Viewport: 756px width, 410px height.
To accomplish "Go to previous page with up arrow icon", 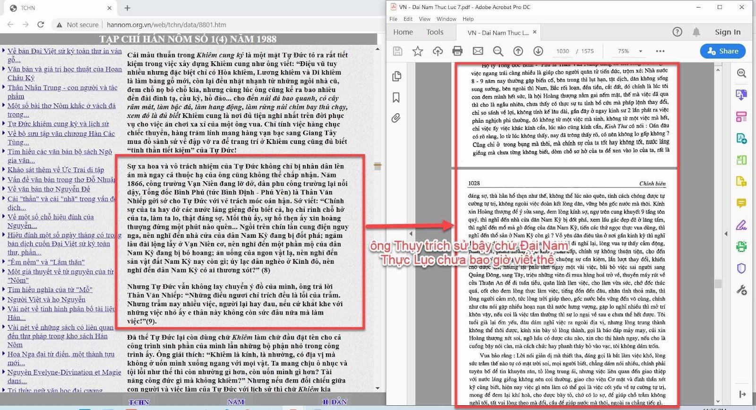I will click(518, 51).
